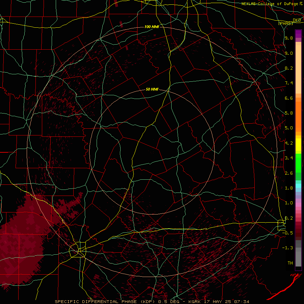The height and width of the screenshot is (304, 304).
Task: Click the -0.5 value on the legend
Action: pos(287,233)
